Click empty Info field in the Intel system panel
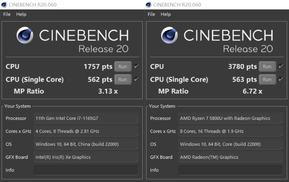 coord(86,170)
